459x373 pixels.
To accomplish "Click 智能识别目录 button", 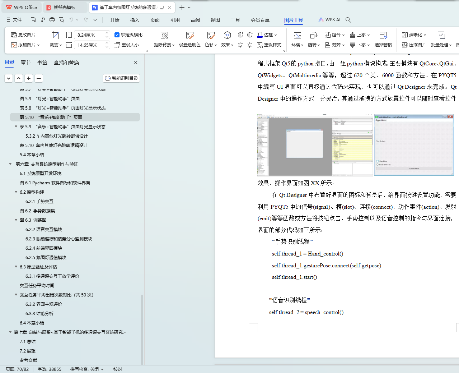I will coord(121,78).
